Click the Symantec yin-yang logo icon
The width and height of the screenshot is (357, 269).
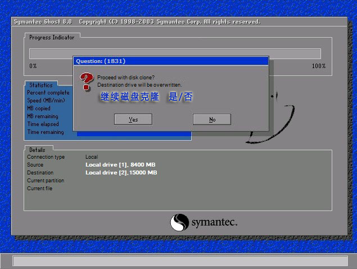(x=179, y=222)
